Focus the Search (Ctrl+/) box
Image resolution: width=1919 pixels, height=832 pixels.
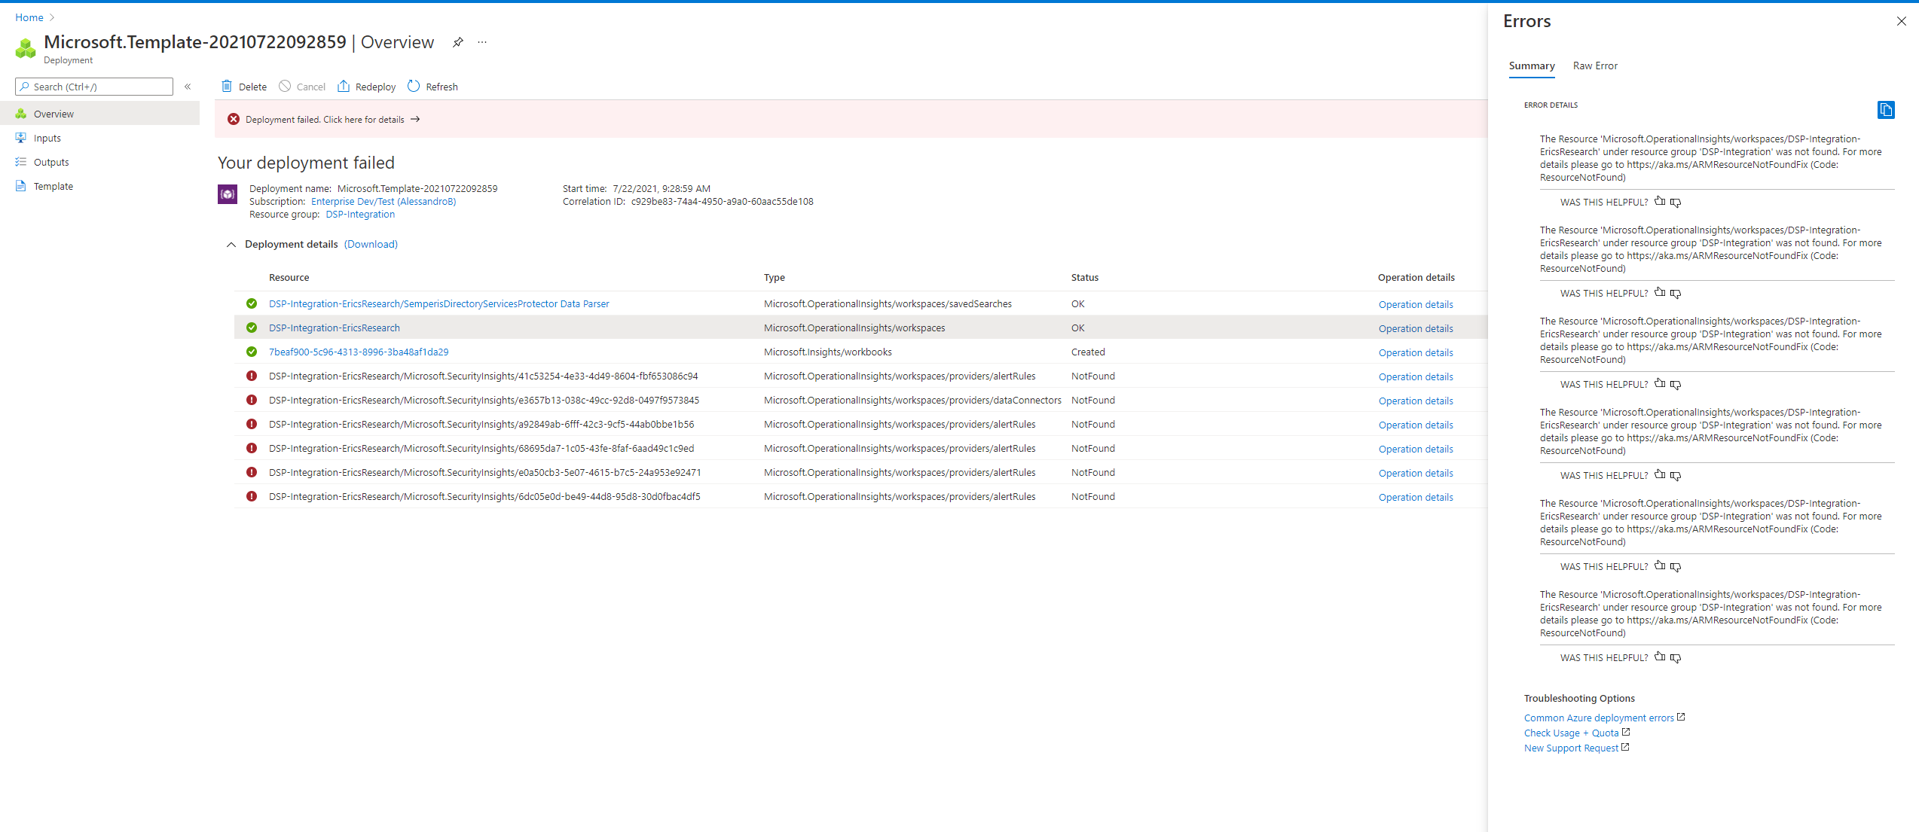[94, 87]
